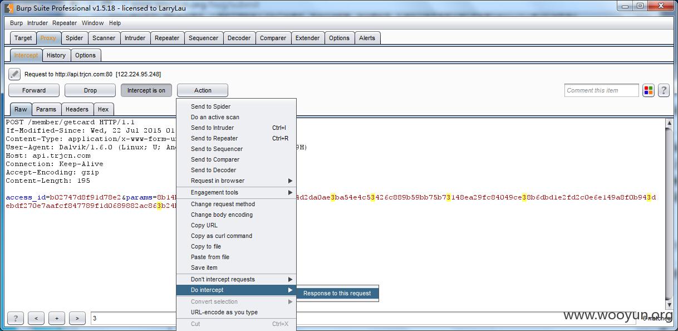Viewport: 678px width, 331px height.
Task: Switch to the main Options tab
Action: click(x=340, y=38)
